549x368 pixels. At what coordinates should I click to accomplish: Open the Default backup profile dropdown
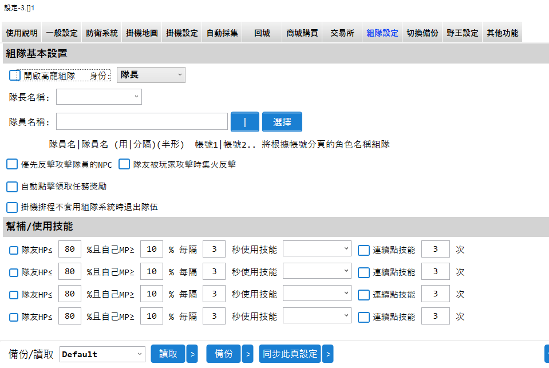pyautogui.click(x=102, y=354)
